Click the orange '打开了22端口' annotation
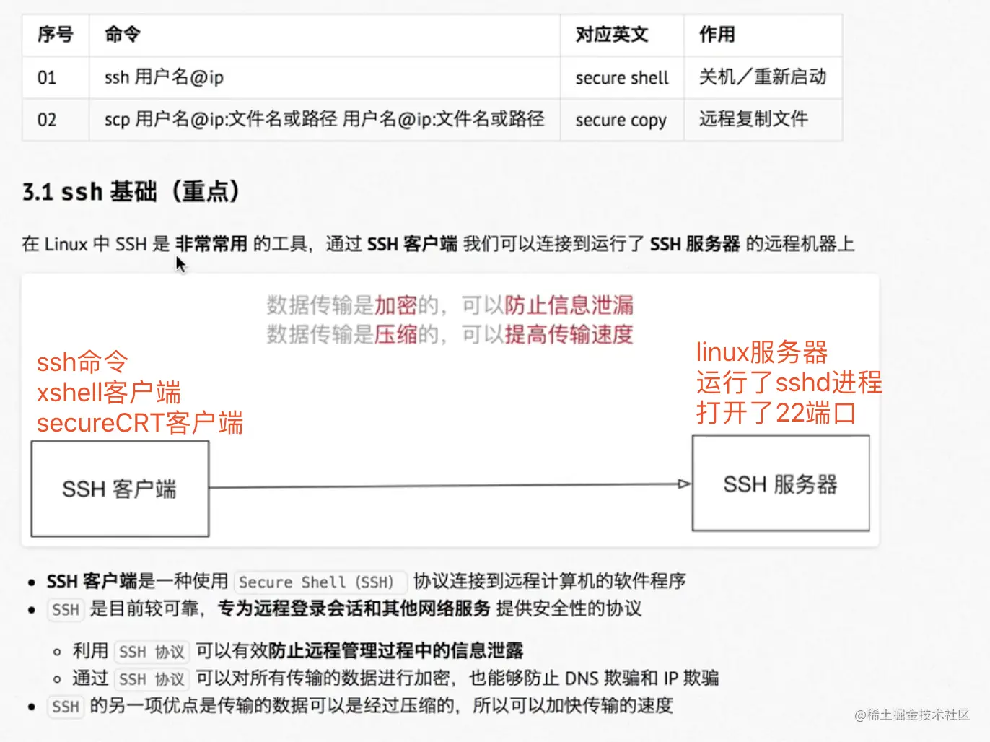The height and width of the screenshot is (742, 990). click(776, 413)
